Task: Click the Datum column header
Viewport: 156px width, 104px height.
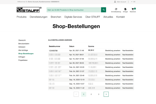Action: coord(72,46)
